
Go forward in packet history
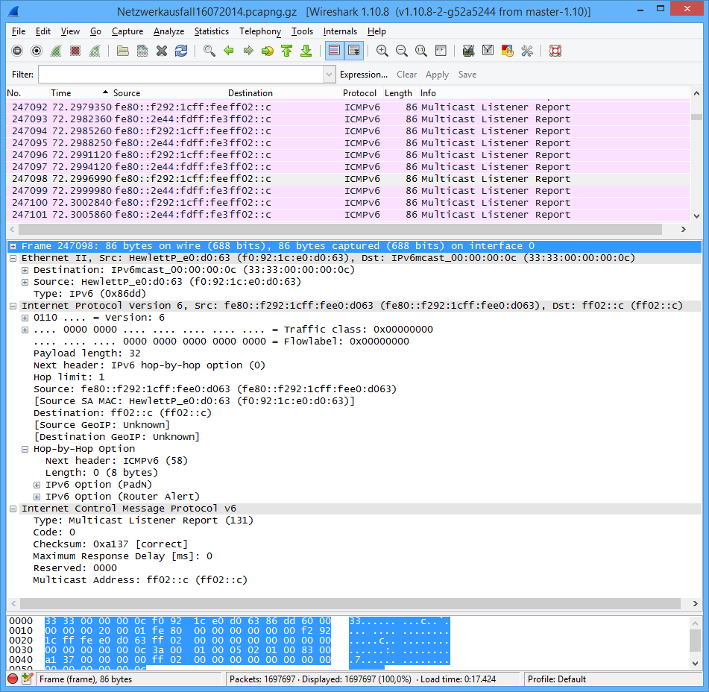pos(248,51)
